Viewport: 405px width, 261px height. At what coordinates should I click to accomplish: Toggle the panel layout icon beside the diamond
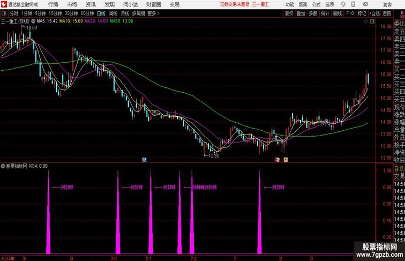click(372, 21)
